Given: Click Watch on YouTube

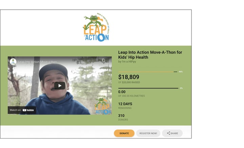Looking at the screenshot, I should tap(22, 110).
